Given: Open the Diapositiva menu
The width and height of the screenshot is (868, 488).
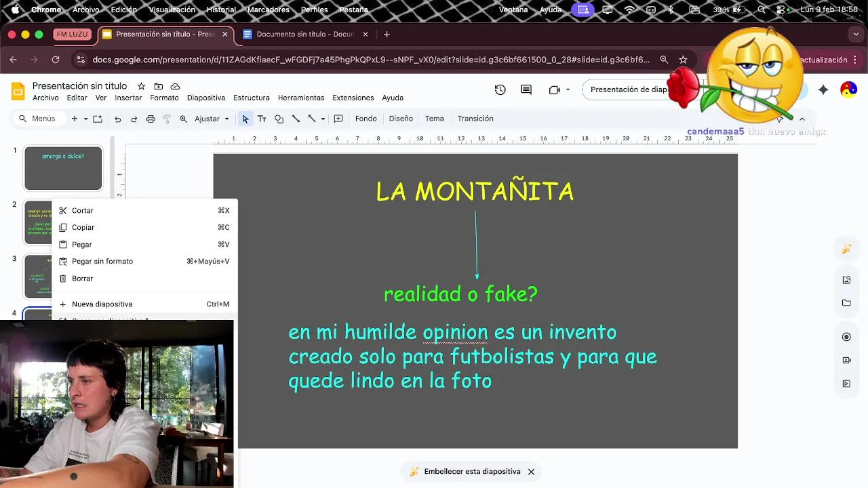Looking at the screenshot, I should pyautogui.click(x=206, y=98).
